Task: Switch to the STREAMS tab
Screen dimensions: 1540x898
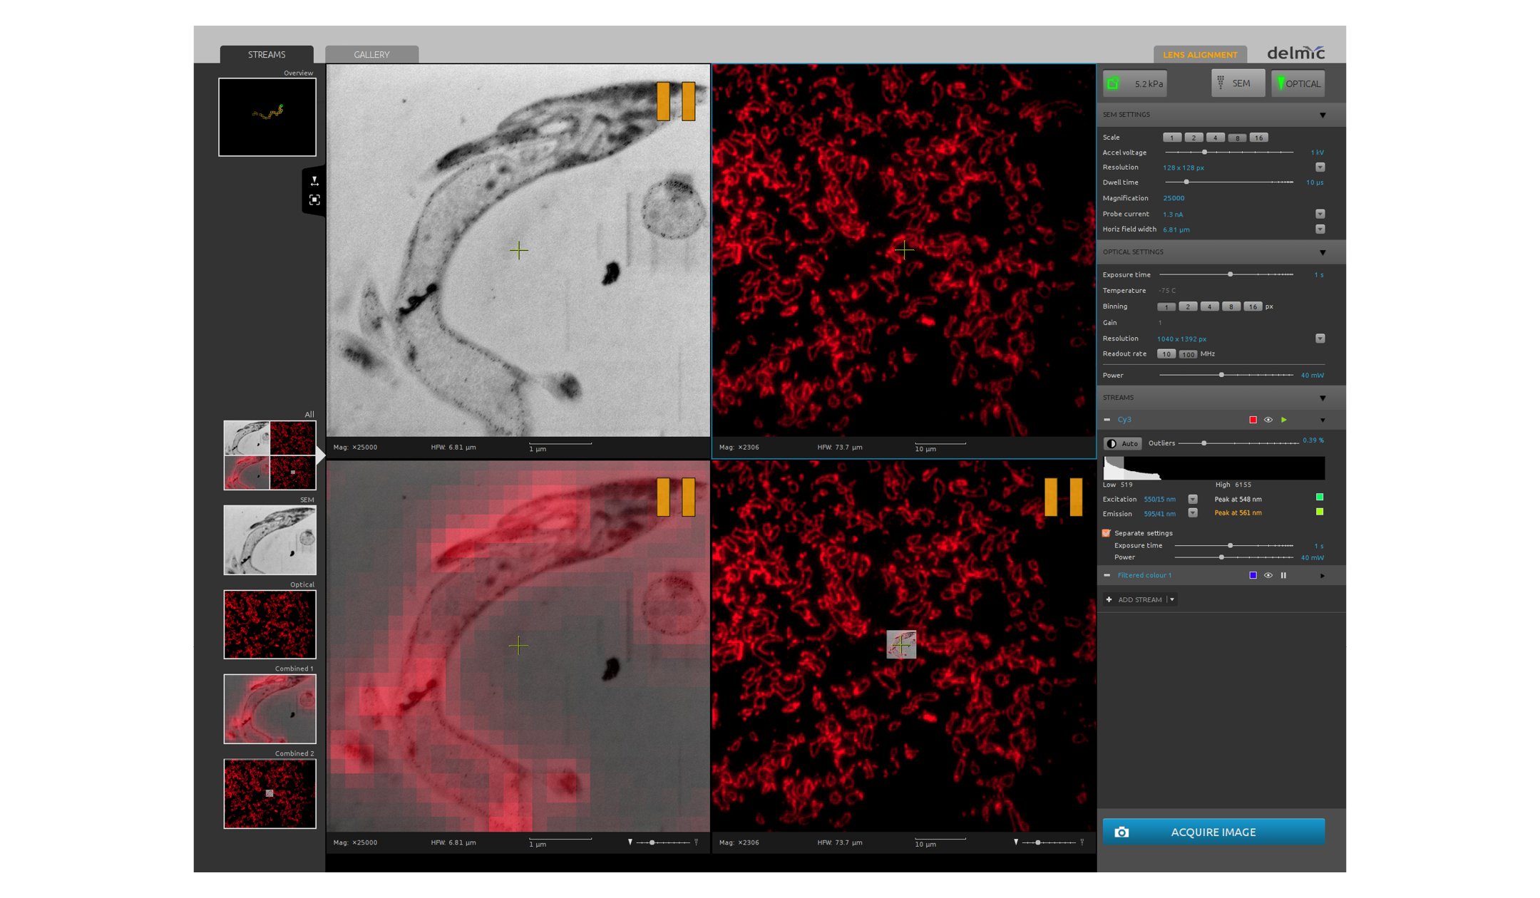Action: pos(267,54)
